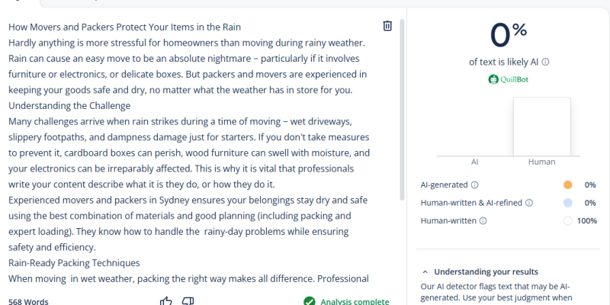Click inside the pasted article text
Image resolution: width=610 pixels, height=305 pixels.
click(188, 152)
